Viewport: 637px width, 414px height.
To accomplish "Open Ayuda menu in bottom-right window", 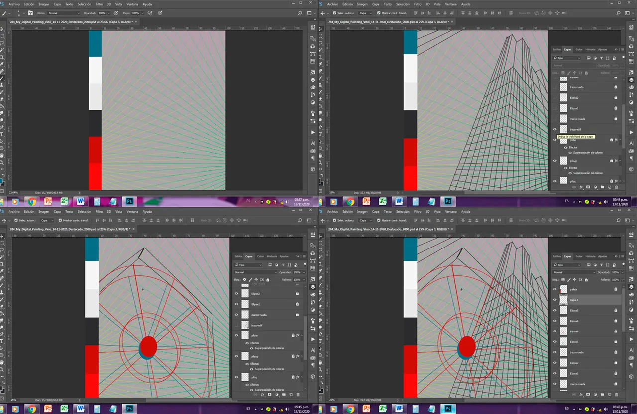I will 466,212.
